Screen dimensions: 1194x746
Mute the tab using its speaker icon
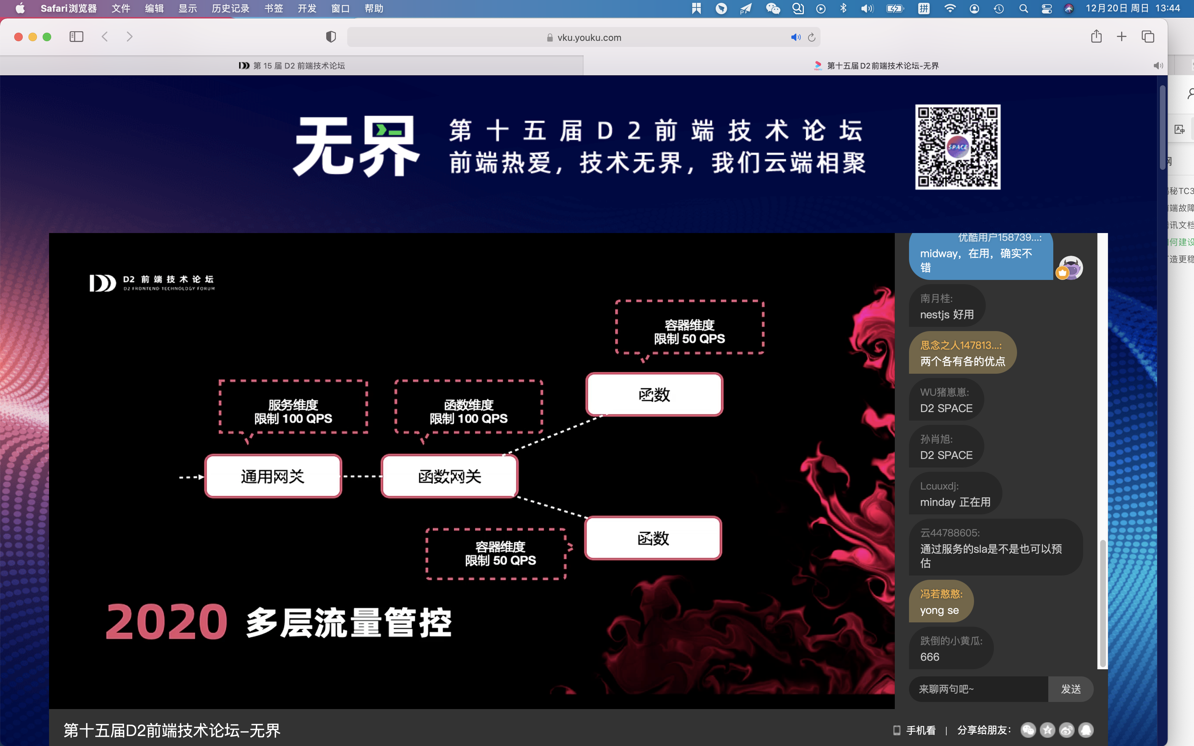pos(1158,66)
